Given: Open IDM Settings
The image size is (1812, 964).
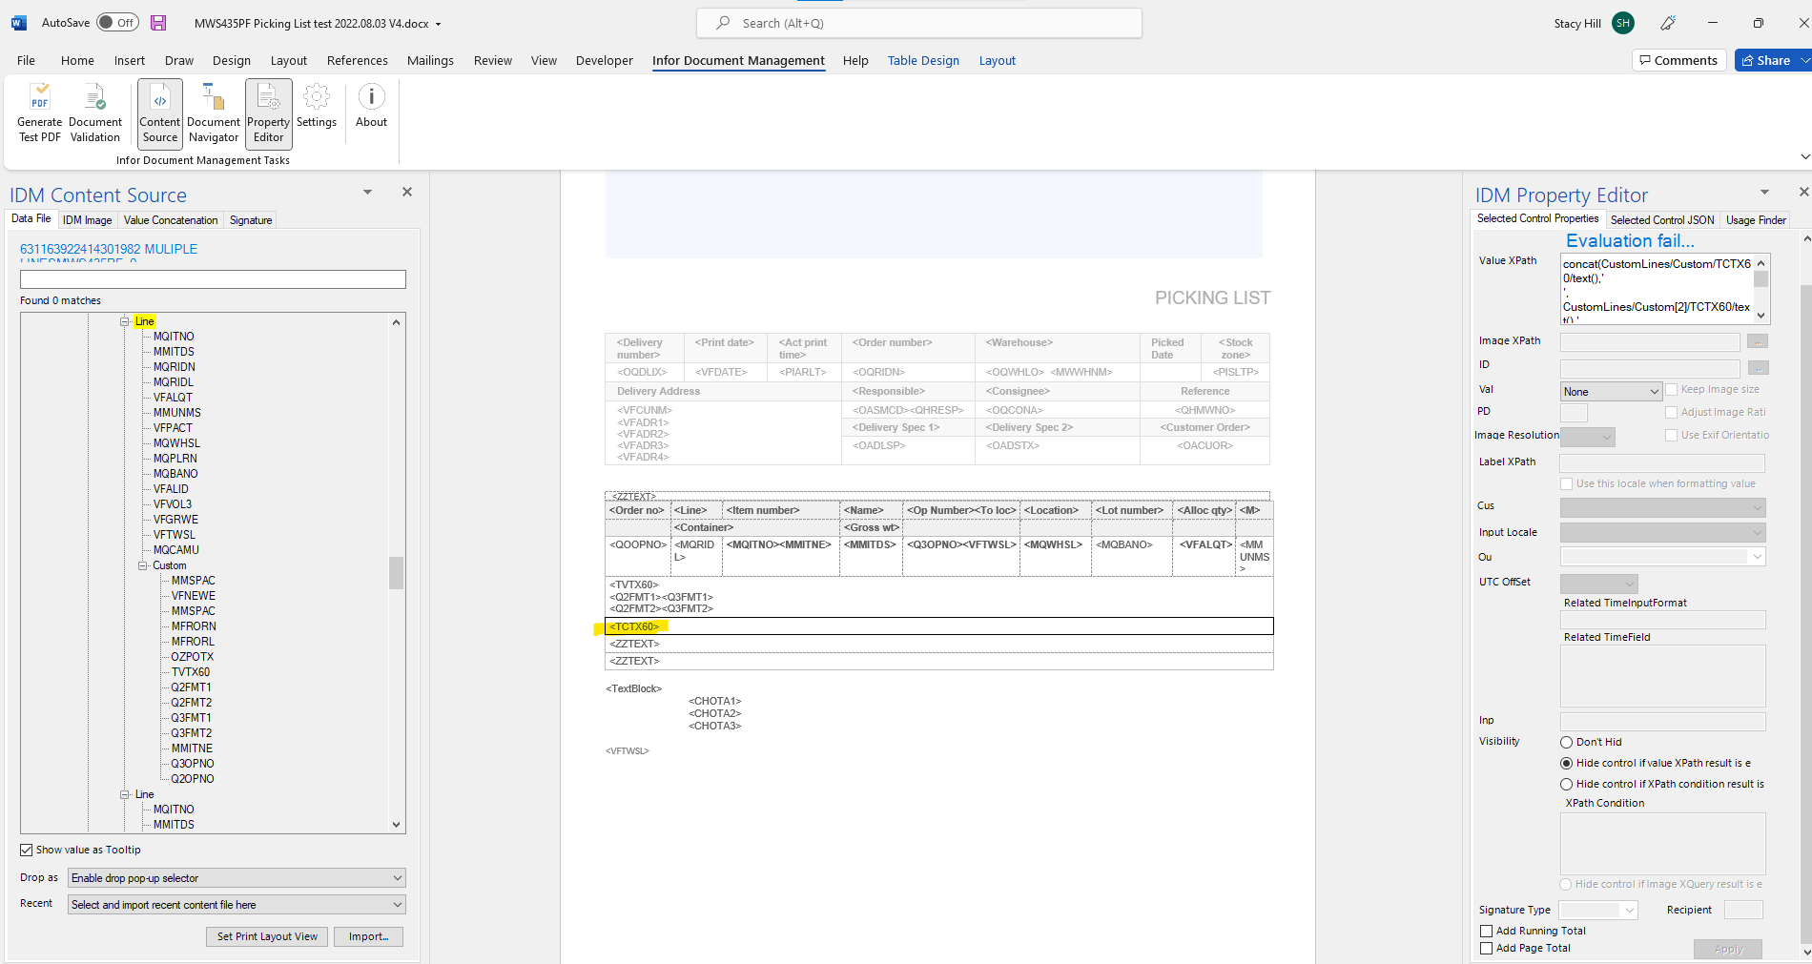Looking at the screenshot, I should coord(317,106).
